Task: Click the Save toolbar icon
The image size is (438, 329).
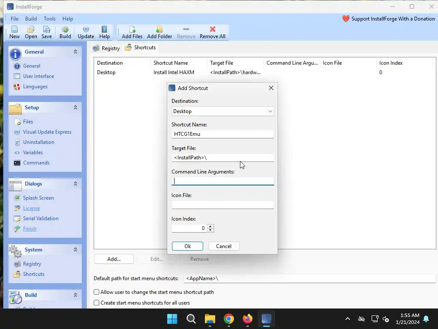Action: point(46,33)
